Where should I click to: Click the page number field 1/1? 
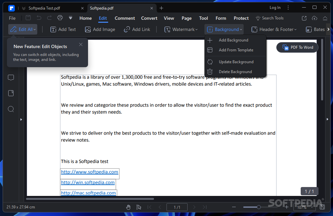click(x=177, y=207)
